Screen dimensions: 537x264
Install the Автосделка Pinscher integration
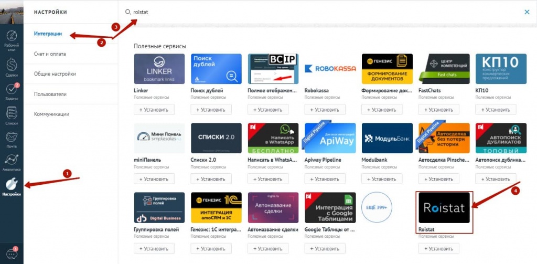439,179
